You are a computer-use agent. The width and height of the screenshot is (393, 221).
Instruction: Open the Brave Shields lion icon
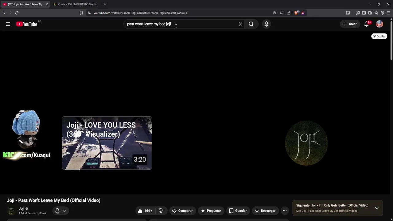[x=296, y=13]
